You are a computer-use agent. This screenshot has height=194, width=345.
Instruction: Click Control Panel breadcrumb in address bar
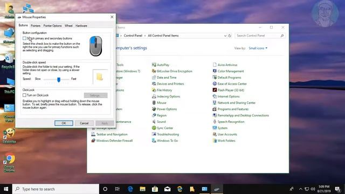133,36
